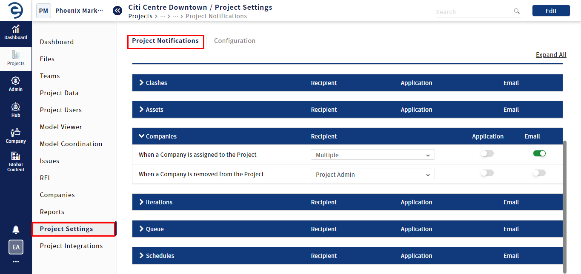This screenshot has width=581, height=274.
Task: Click the vertical scrollbar thumb
Action: (565, 207)
